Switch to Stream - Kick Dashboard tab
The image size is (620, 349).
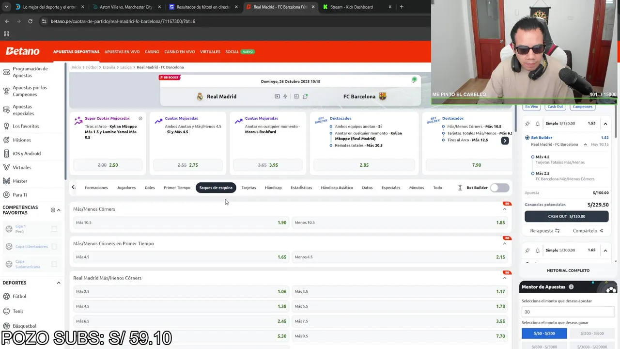coord(357,7)
